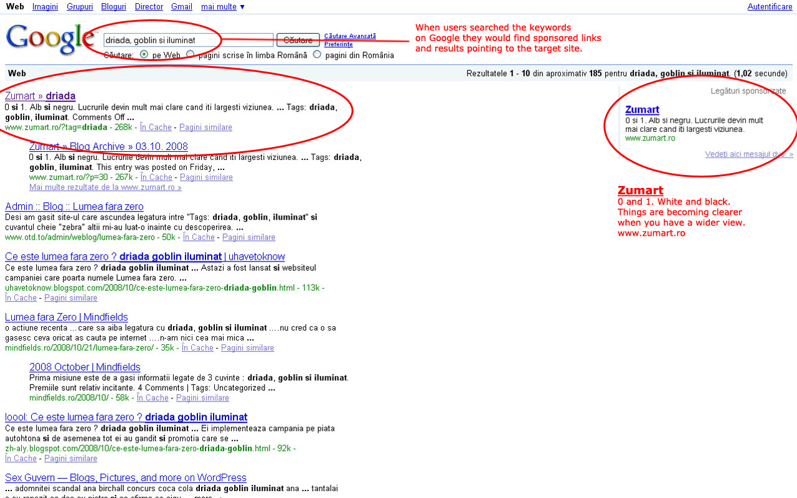Open 'Zumart » Blog Archive » 03.10. 2008' result

point(108,146)
